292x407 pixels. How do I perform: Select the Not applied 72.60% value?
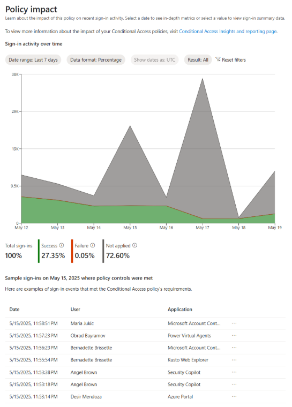pos(118,255)
